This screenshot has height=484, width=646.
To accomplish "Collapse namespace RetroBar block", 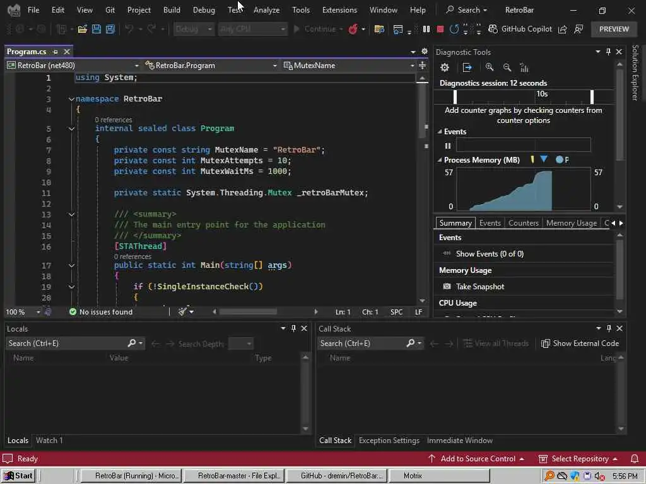I will [71, 99].
